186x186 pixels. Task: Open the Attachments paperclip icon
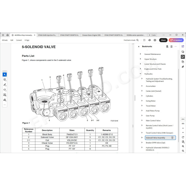click(x=183, y=67)
